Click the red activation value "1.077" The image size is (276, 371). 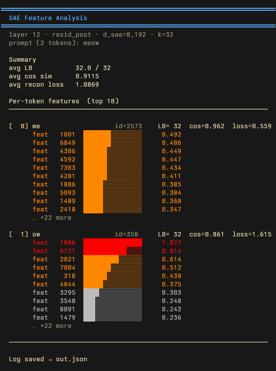point(172,243)
